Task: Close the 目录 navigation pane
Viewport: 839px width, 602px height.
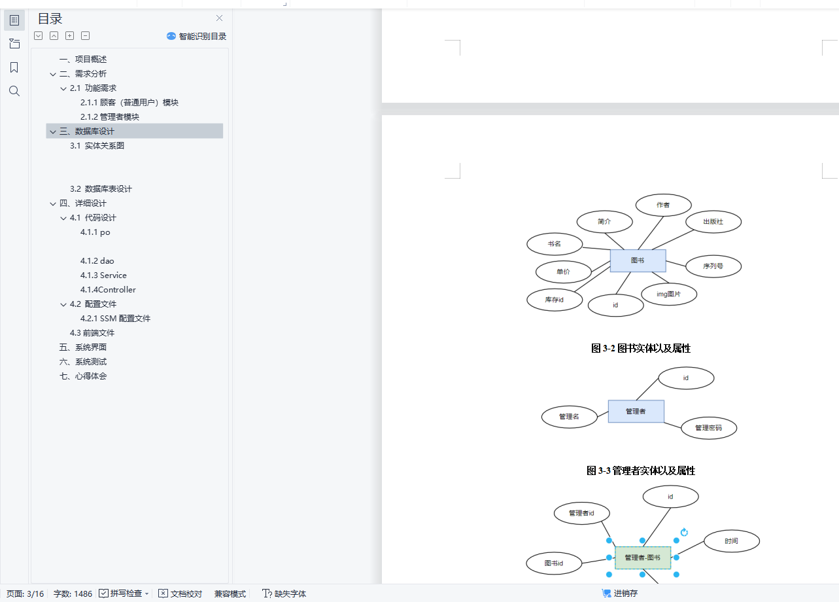Action: point(219,18)
